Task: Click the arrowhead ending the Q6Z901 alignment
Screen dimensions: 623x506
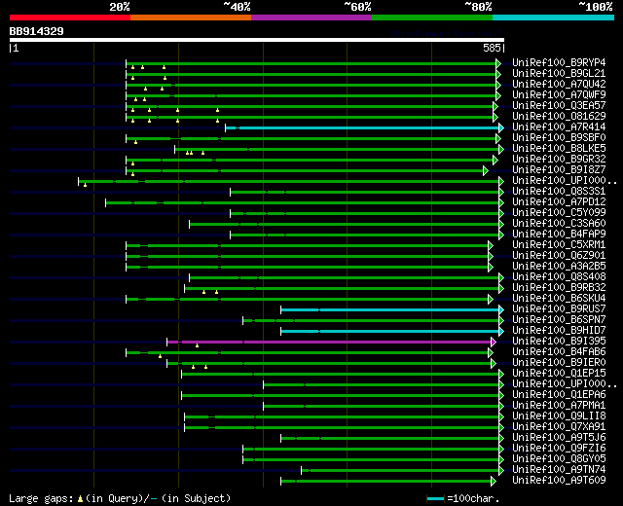Action: coord(491,257)
